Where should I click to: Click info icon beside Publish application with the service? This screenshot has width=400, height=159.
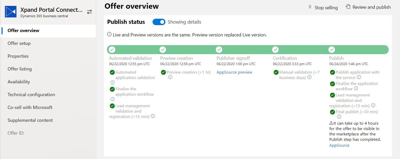tap(359, 77)
